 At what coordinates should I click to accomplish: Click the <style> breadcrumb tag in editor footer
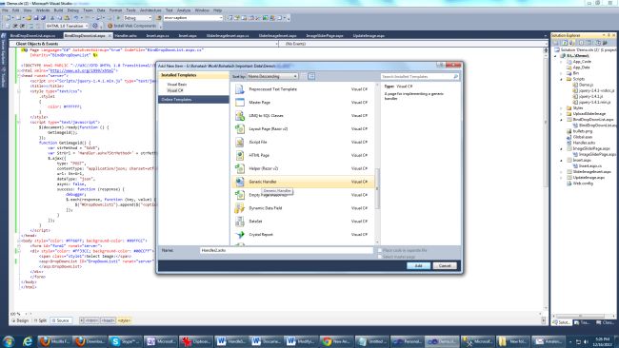pyautogui.click(x=124, y=320)
